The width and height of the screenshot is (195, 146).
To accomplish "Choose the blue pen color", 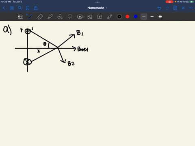I will (x=136, y=17).
